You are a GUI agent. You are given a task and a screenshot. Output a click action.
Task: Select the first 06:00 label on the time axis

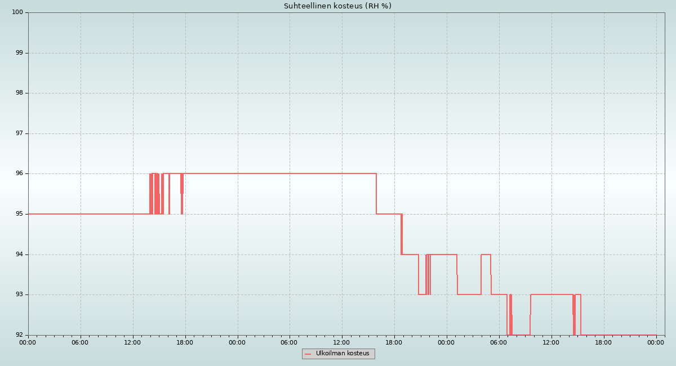[81, 342]
